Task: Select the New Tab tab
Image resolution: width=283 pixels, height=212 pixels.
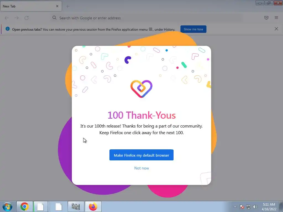Action: coord(31,6)
